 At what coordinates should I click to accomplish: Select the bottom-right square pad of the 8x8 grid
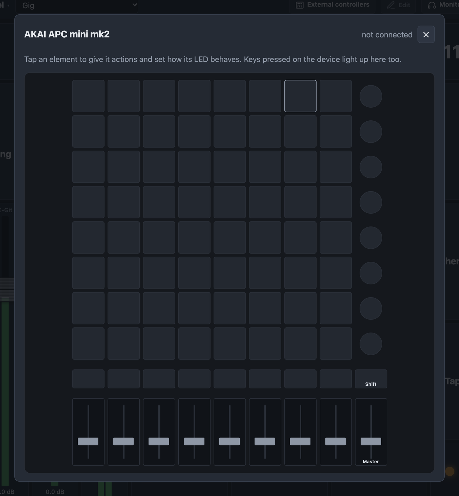[x=336, y=343]
